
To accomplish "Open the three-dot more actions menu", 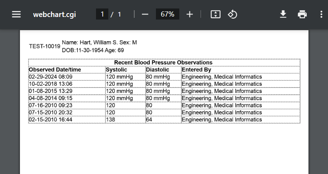I will click(x=321, y=14).
